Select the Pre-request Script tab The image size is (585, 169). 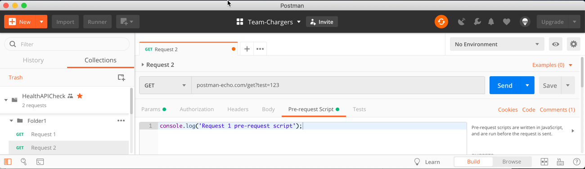[314, 109]
